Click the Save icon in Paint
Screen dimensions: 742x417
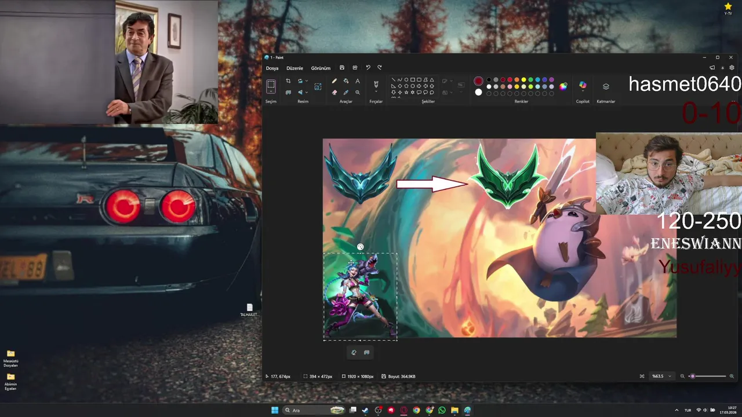point(342,68)
